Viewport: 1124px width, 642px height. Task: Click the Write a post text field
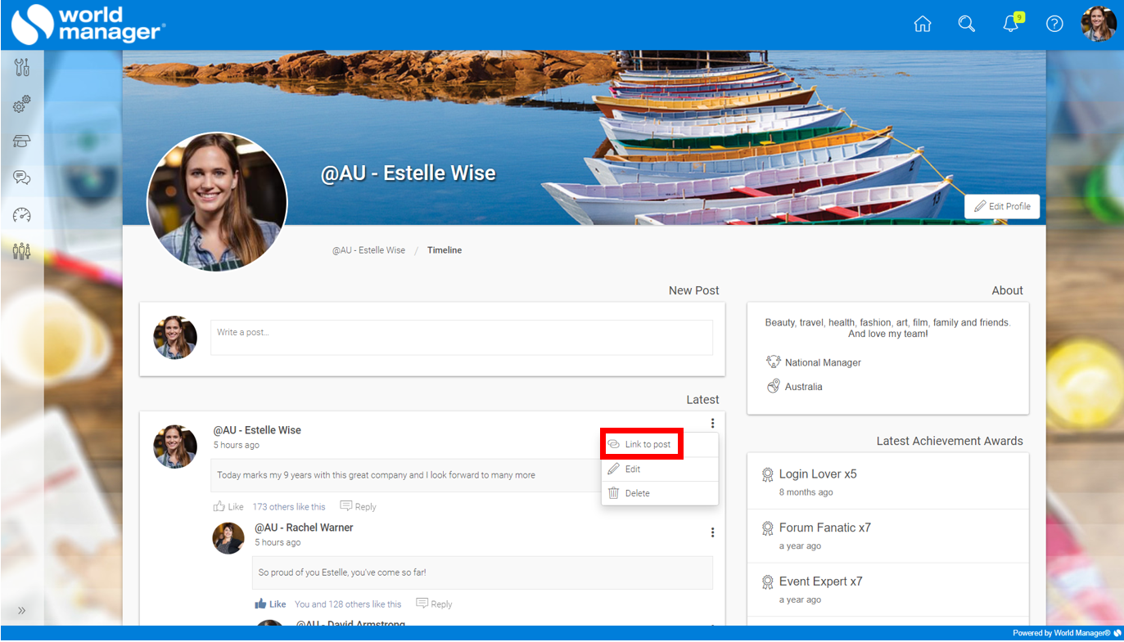pos(461,337)
